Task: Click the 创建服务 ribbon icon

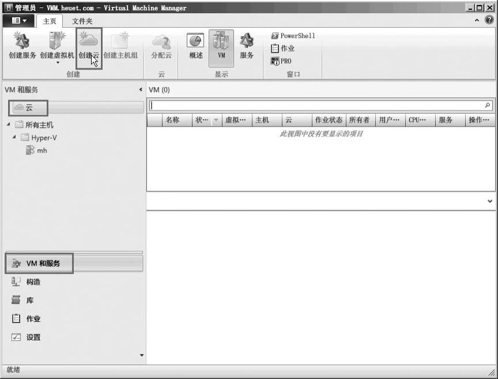Action: 22,46
